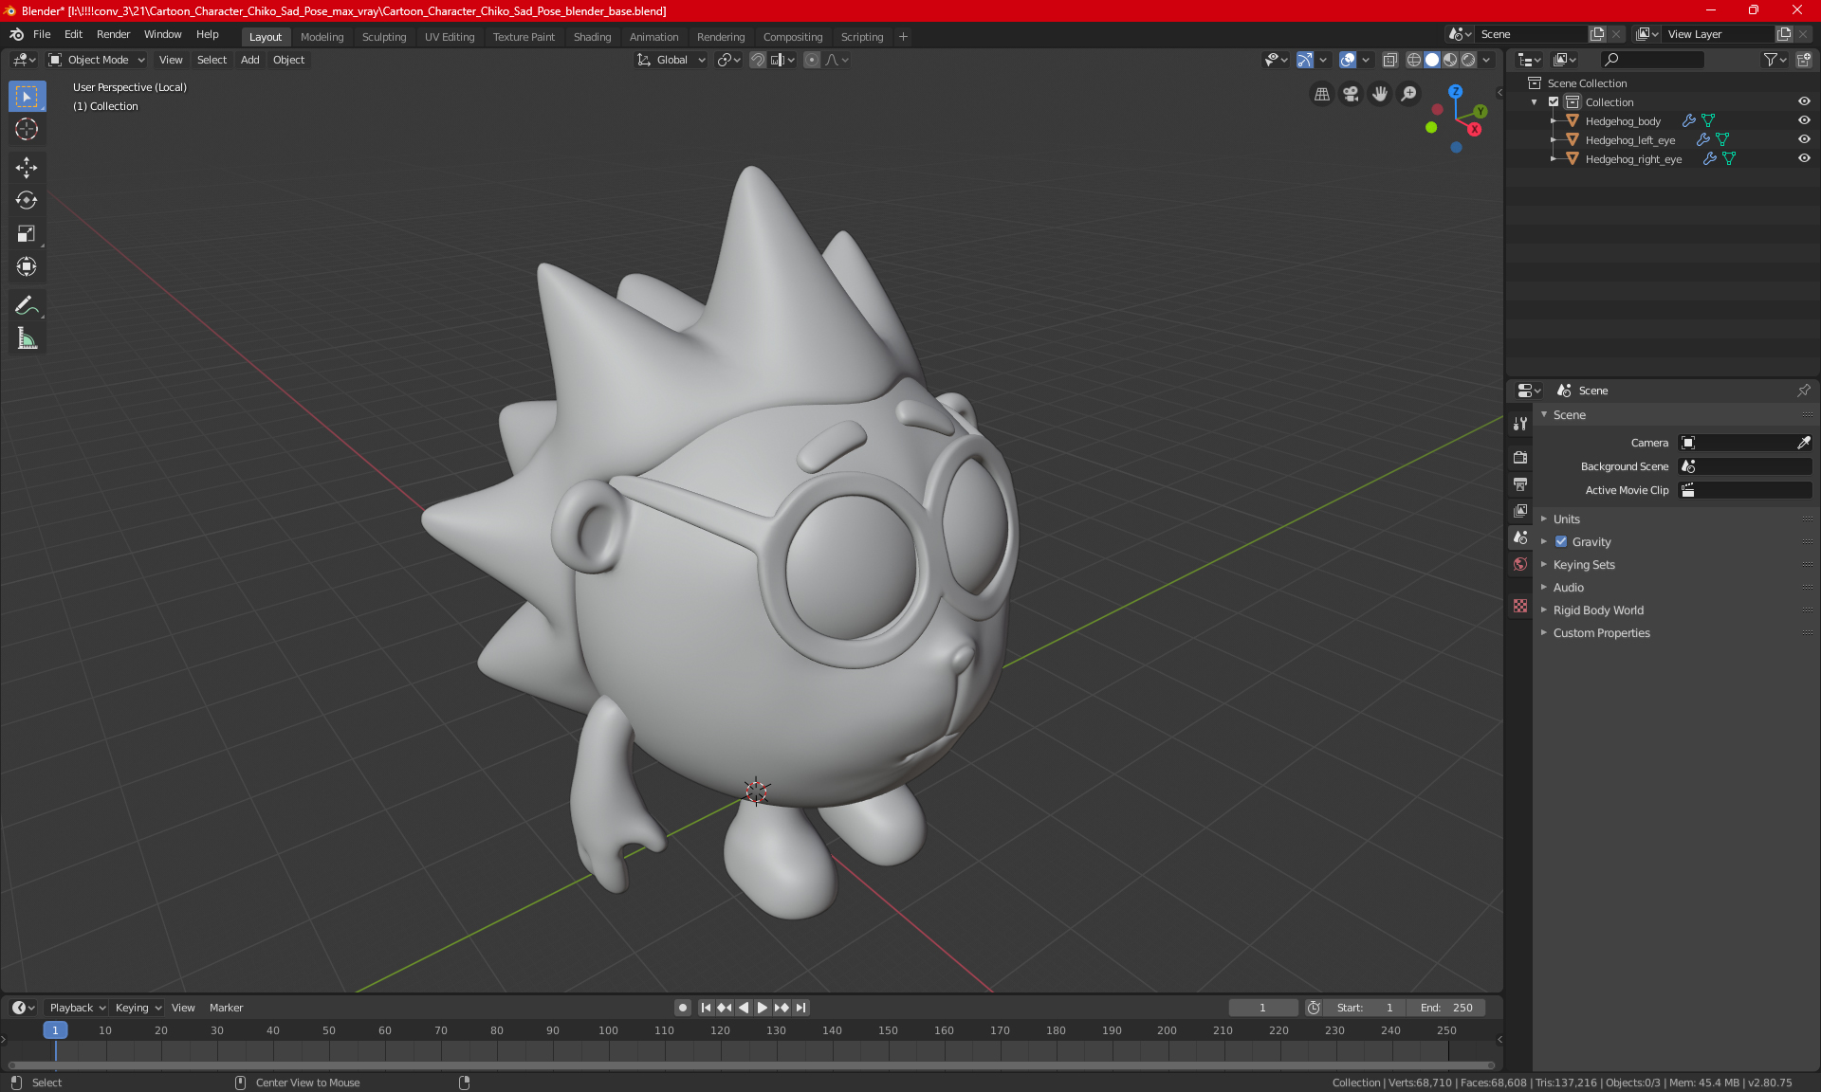1821x1092 pixels.
Task: Toggle proportional editing button
Action: (x=812, y=60)
